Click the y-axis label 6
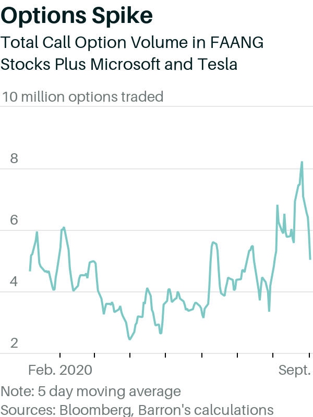313x417 pixels. coord(14,220)
